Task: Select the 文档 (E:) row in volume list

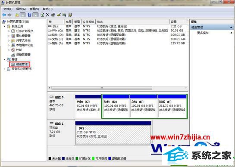Action: point(118,39)
